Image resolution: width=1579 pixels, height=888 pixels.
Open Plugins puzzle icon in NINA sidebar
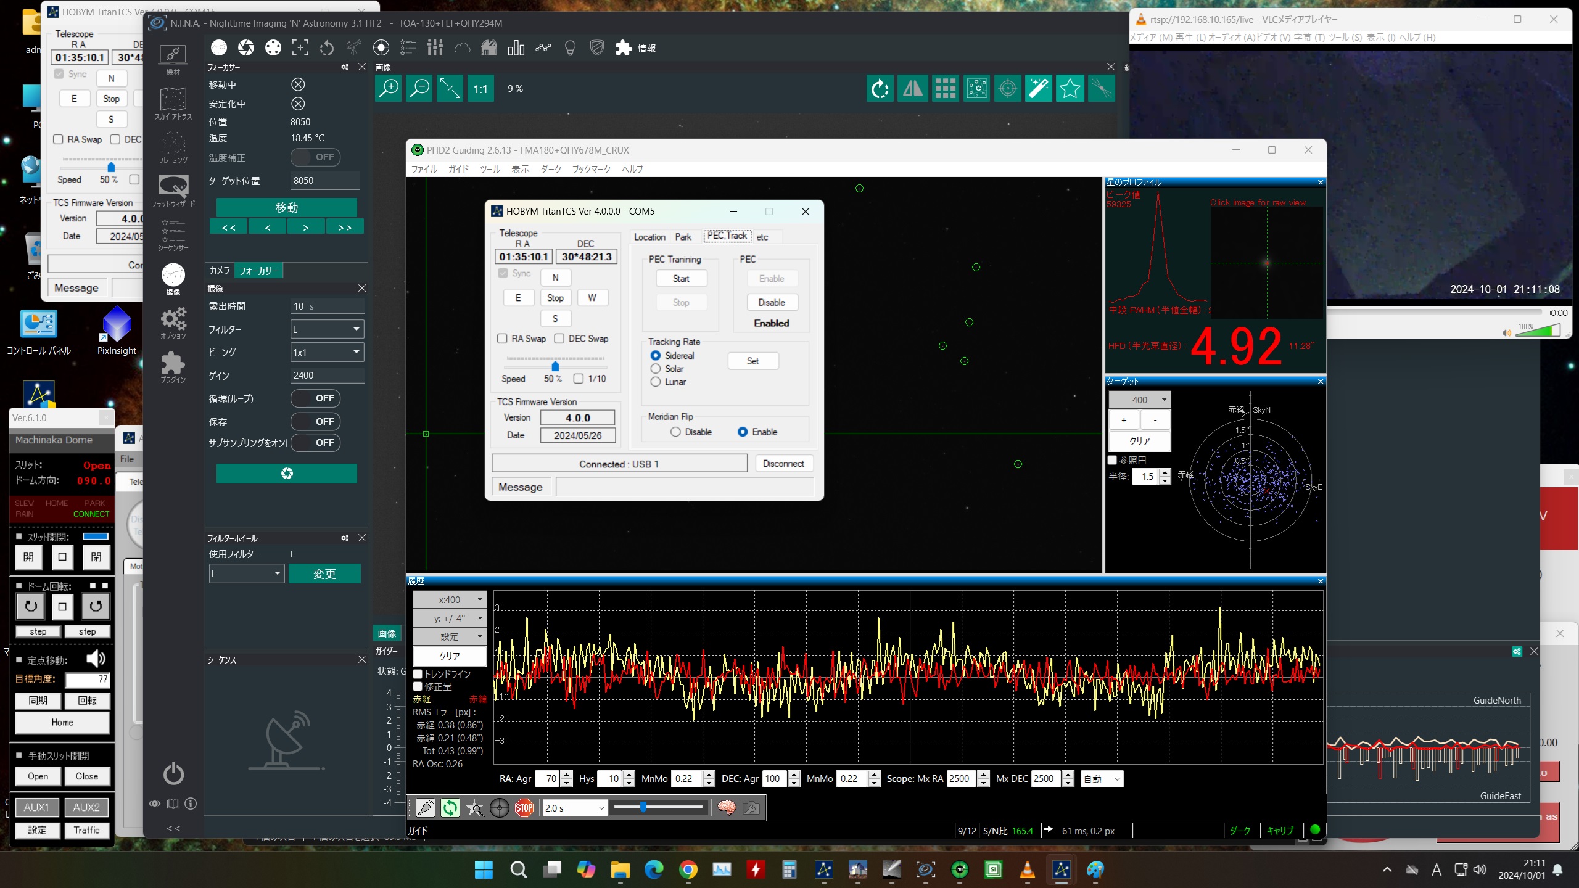(173, 367)
